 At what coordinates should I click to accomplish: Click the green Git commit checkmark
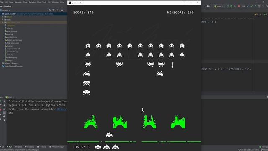click(251, 6)
